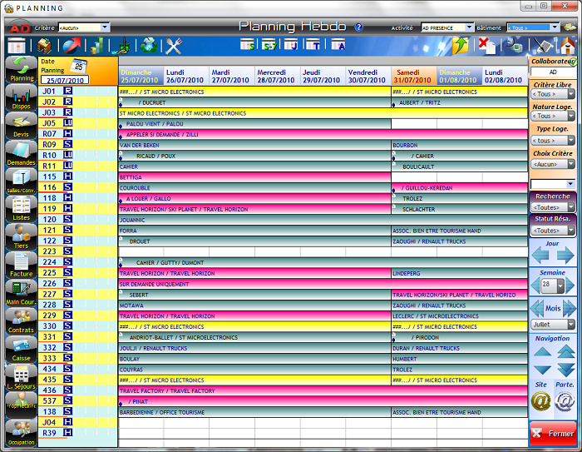This screenshot has width=582, height=452.
Task: Open the Contrats module
Action: [21, 320]
